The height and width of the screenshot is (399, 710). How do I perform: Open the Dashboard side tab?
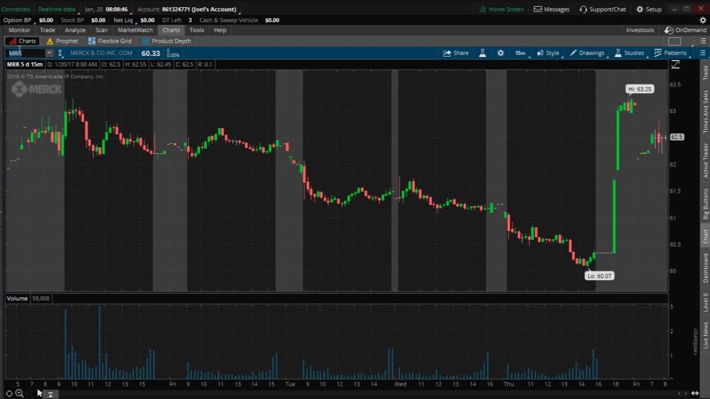[706, 268]
